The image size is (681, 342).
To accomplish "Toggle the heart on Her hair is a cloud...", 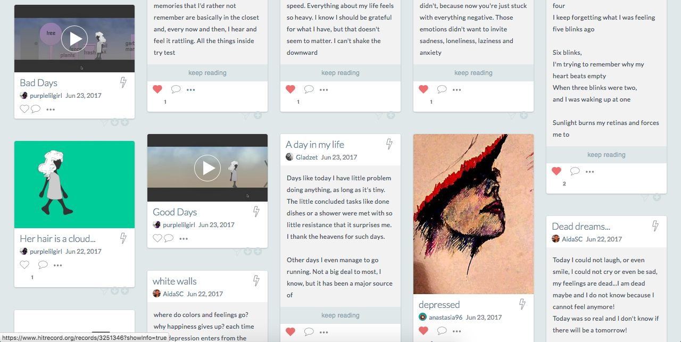I will coord(24,265).
